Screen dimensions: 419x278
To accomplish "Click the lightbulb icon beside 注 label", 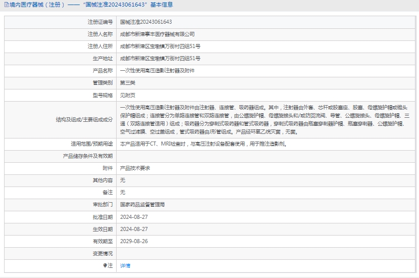I will [105, 265].
